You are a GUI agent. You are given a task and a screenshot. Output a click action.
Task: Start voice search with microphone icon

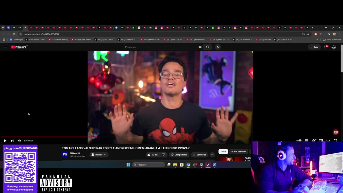(218, 47)
